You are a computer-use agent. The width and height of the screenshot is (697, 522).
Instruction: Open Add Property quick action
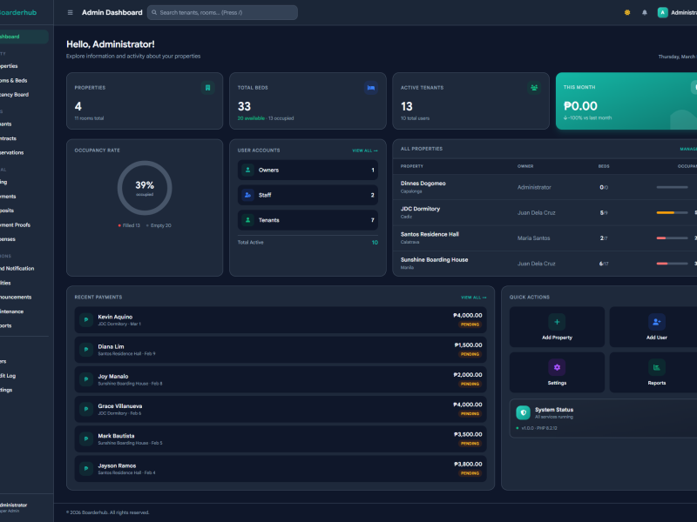pyautogui.click(x=557, y=327)
